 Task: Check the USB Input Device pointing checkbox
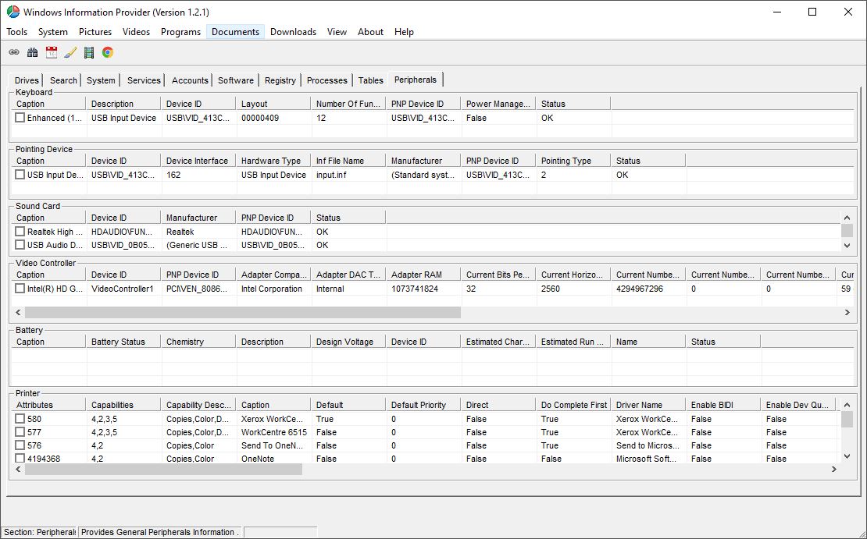tap(21, 175)
